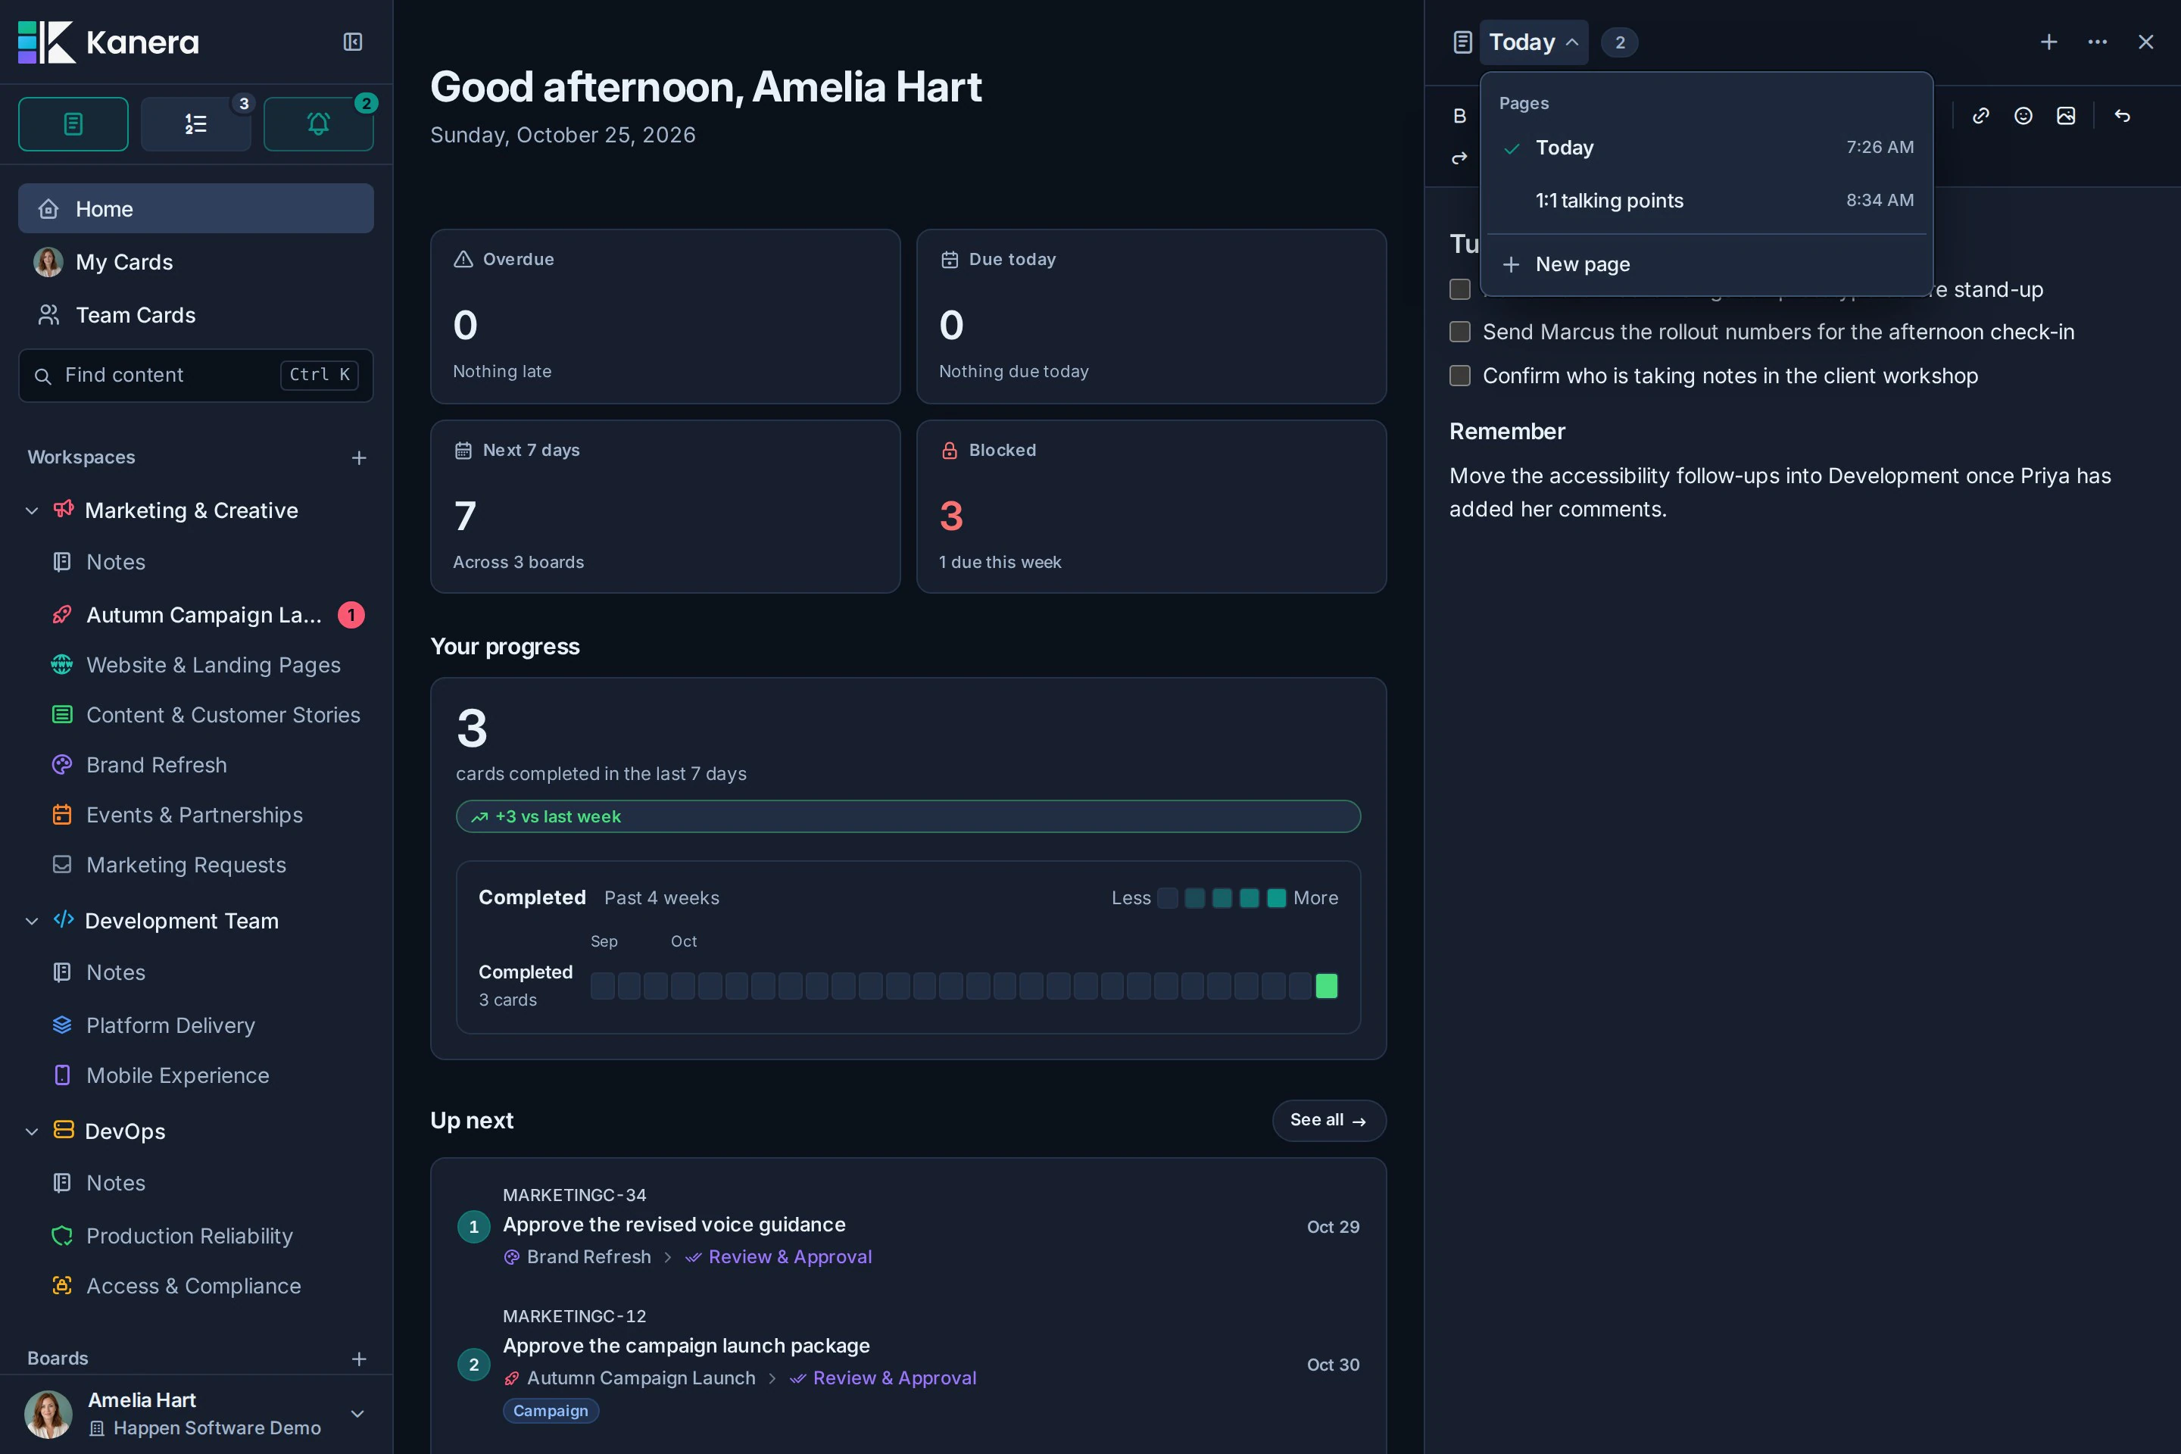Open the Next 7 days summary card
Viewport: 2181px width, 1454px height.
[x=665, y=507]
